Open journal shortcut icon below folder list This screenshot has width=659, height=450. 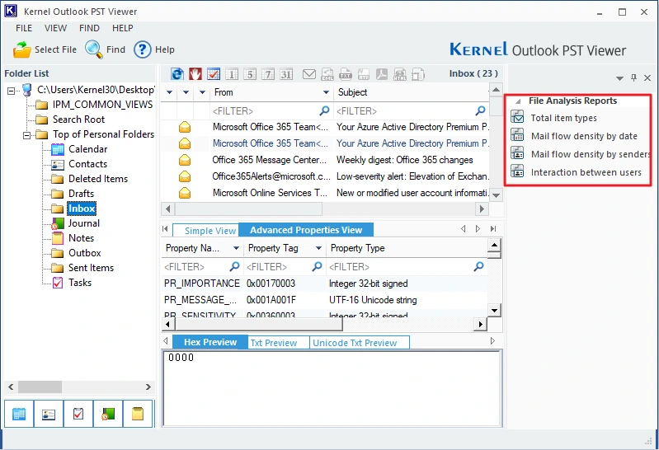pos(108,414)
